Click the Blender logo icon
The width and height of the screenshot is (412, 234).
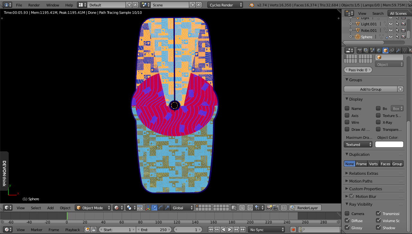(251, 5)
